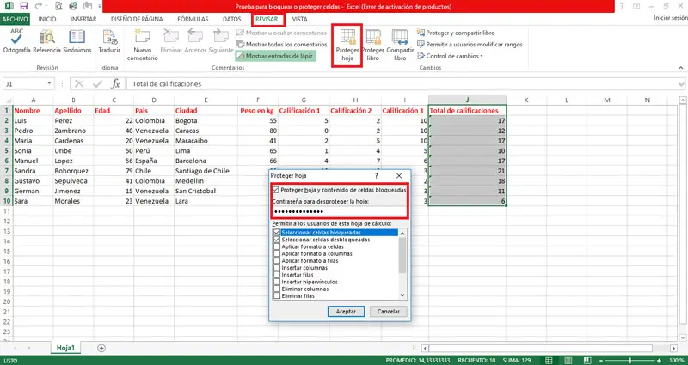688x365 pixels.
Task: Click Mostrar todos los comentarios
Action: coord(282,45)
